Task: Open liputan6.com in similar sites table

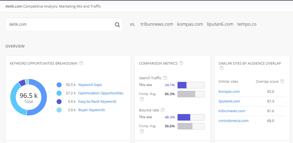Action: coord(229,101)
